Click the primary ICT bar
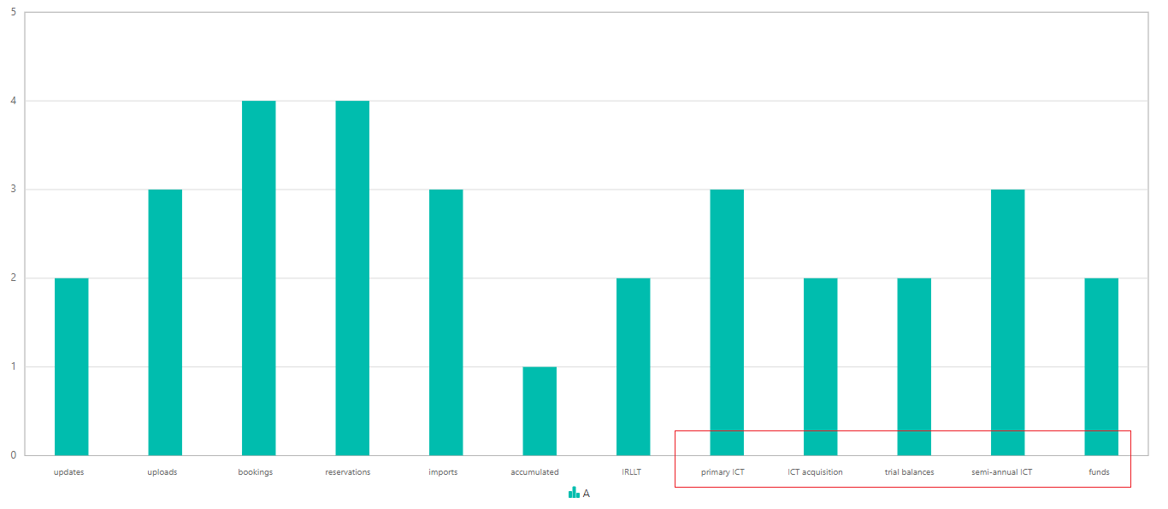1168x509 pixels. 727,322
